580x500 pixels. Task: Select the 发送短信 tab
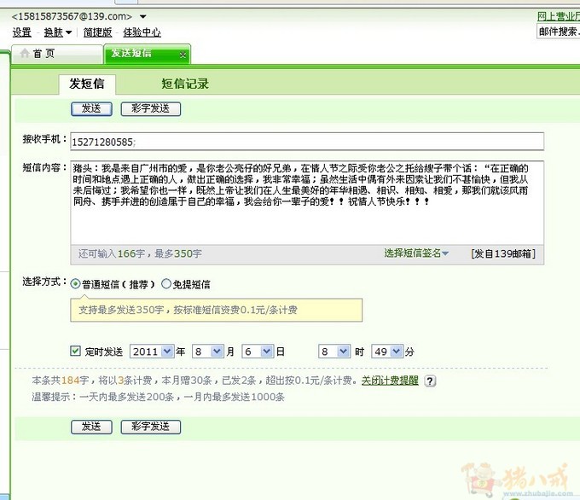(x=148, y=54)
